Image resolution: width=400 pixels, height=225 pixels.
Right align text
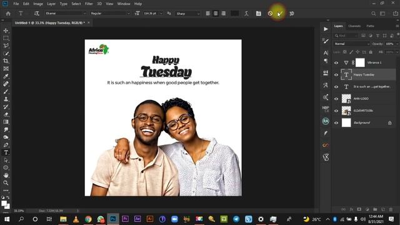[x=223, y=14]
